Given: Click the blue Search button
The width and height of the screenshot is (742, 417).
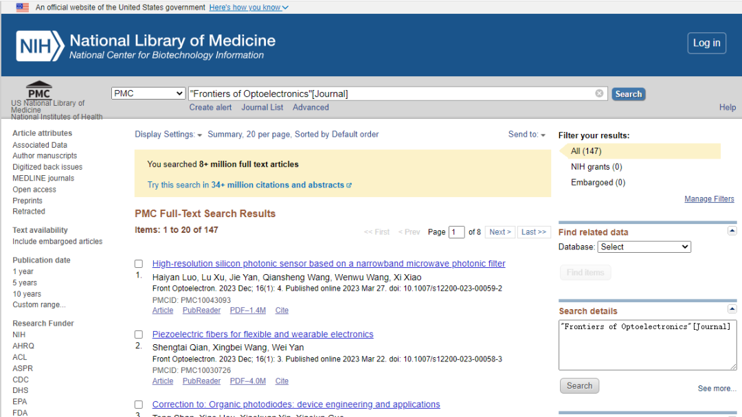Looking at the screenshot, I should (629, 93).
